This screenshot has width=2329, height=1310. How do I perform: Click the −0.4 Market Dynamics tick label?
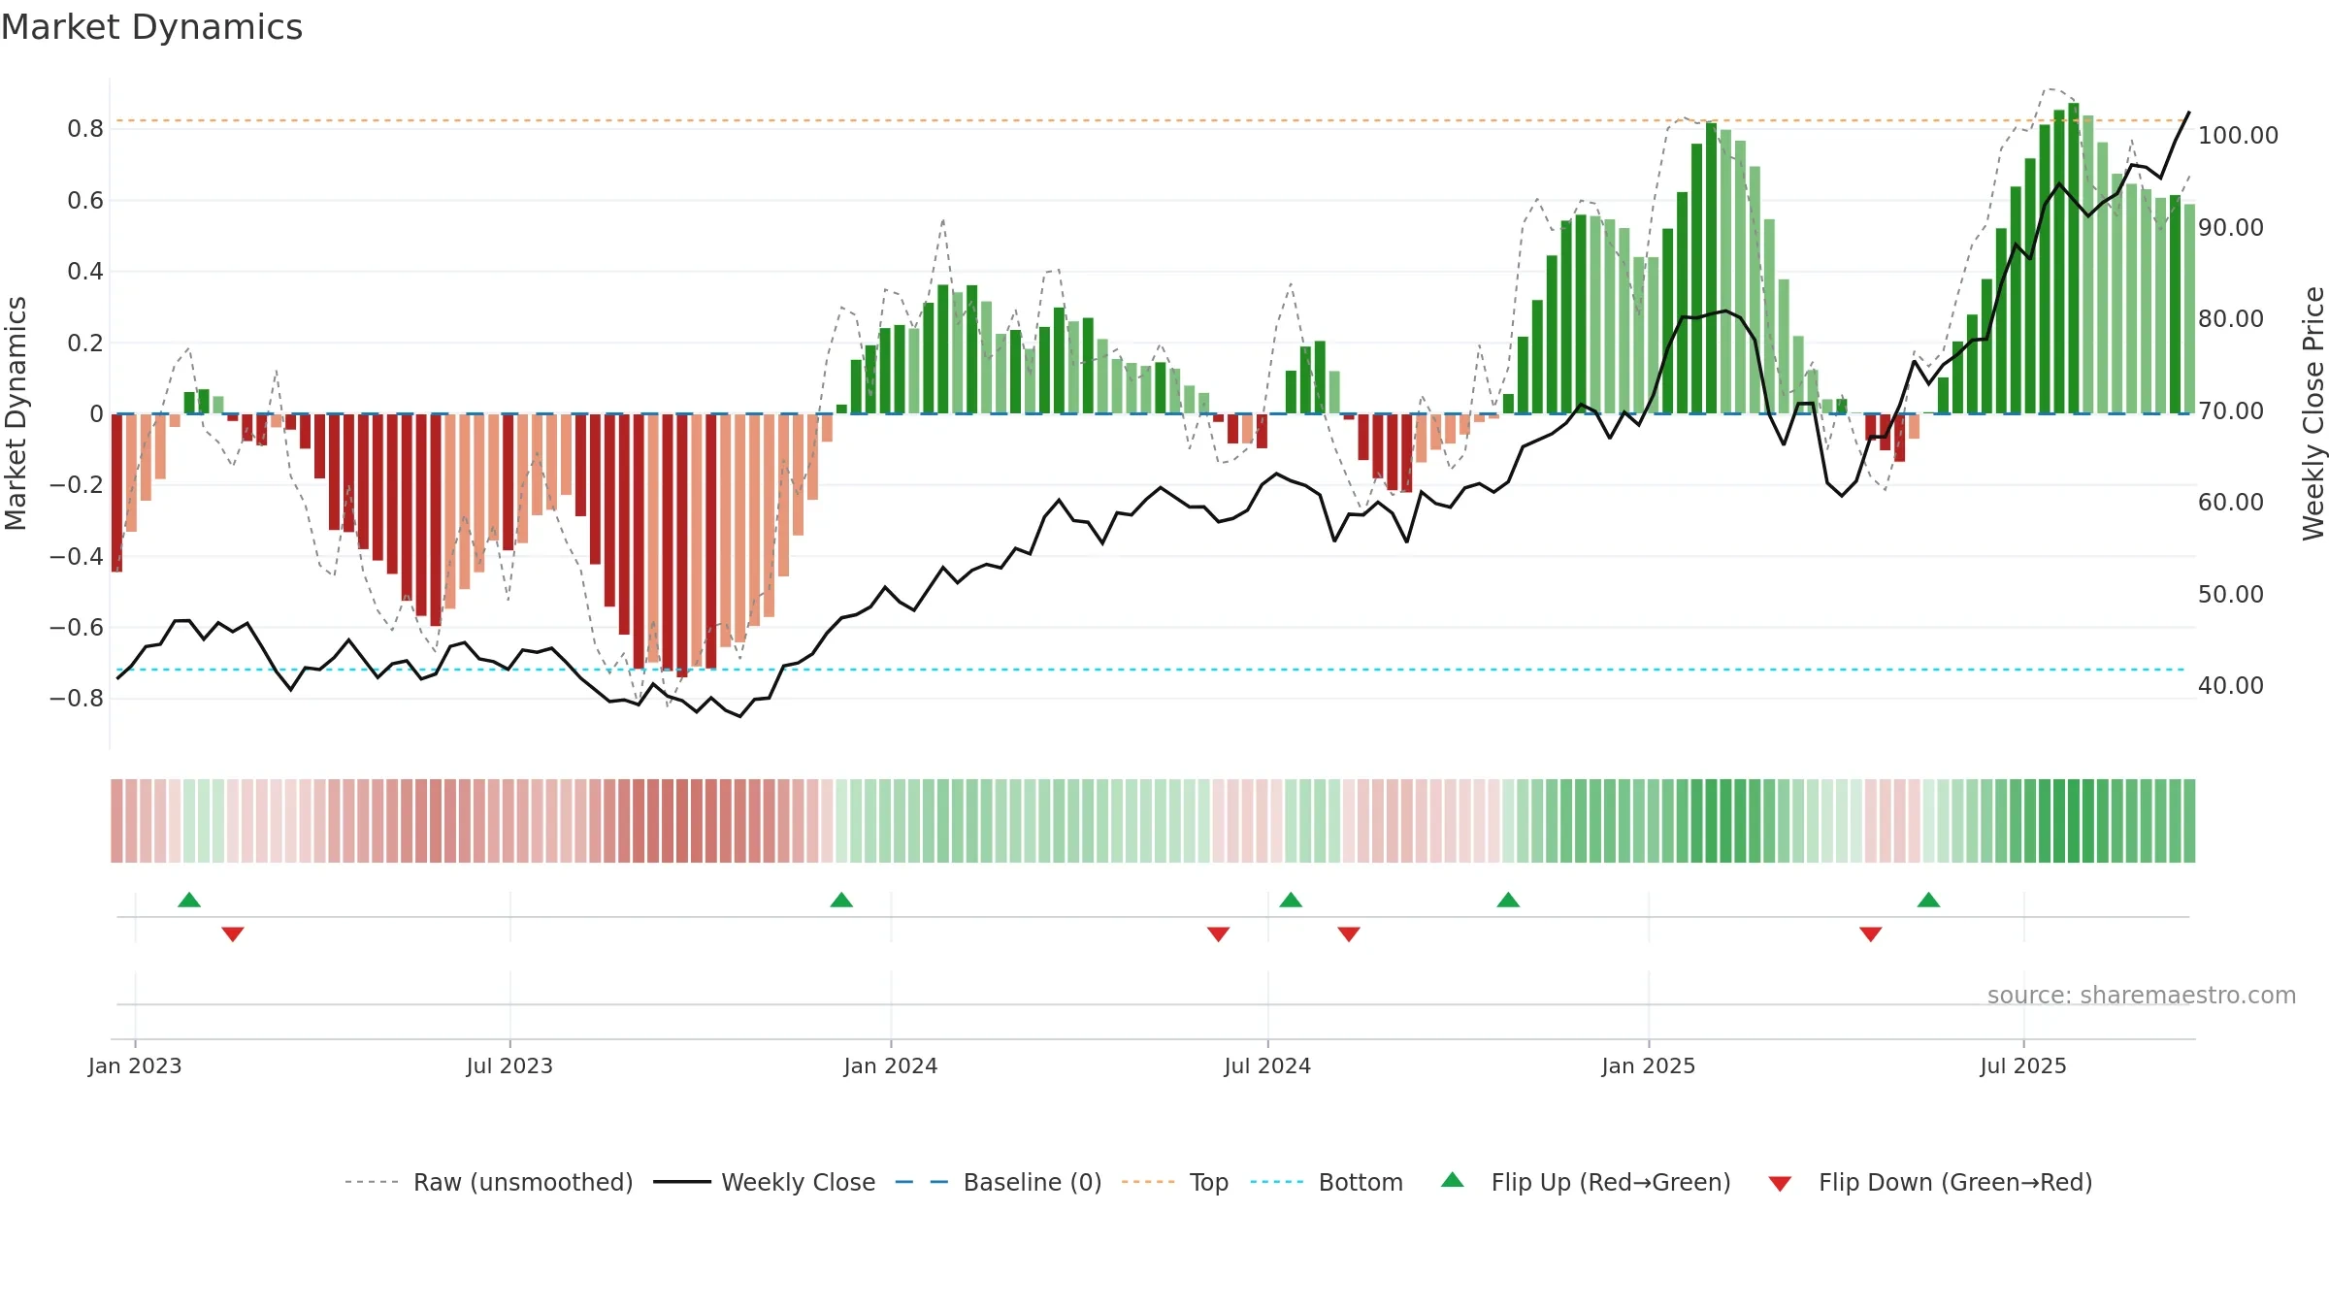(x=77, y=556)
